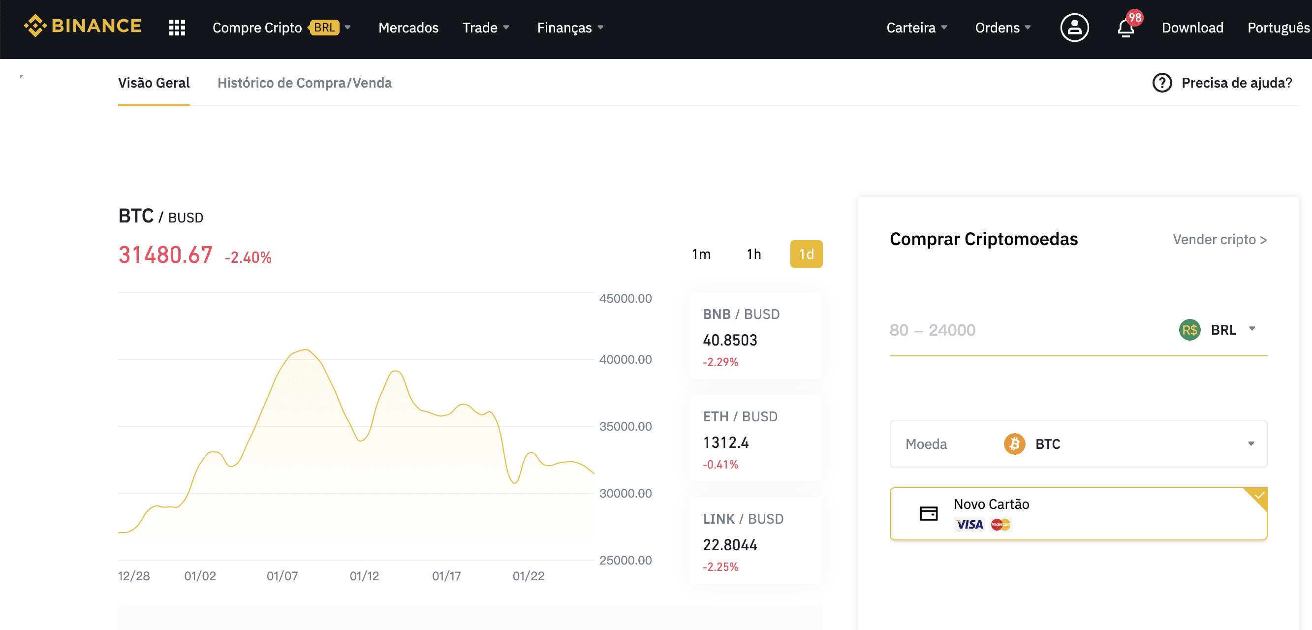Click the Mastercard logo
The width and height of the screenshot is (1312, 630).
point(1000,524)
